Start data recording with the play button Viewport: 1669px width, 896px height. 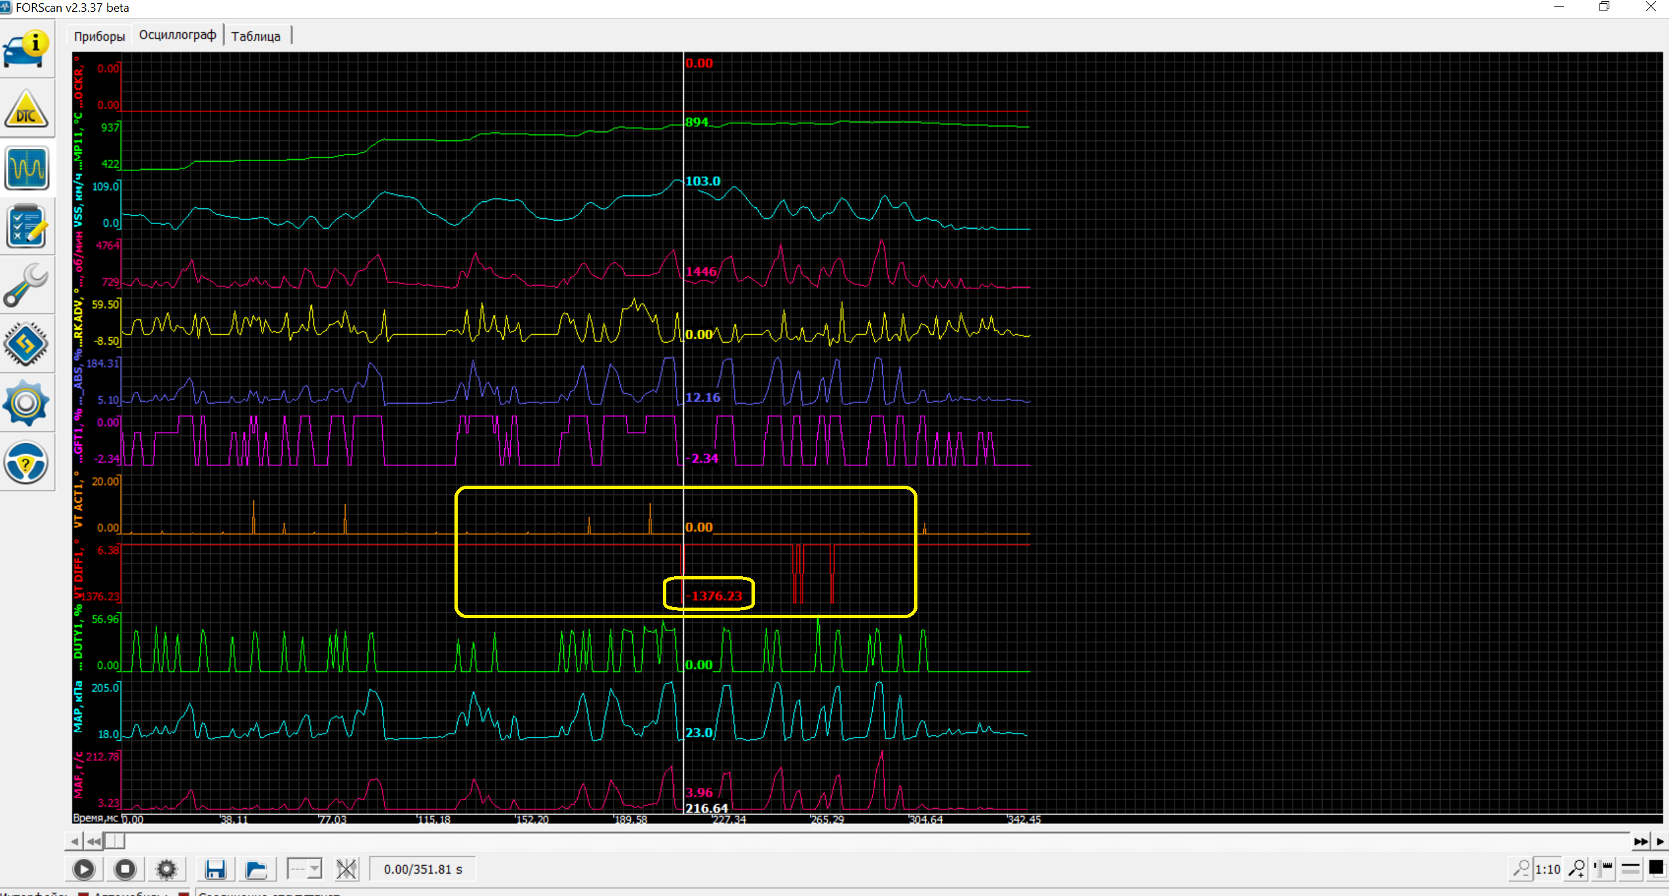[x=84, y=869]
